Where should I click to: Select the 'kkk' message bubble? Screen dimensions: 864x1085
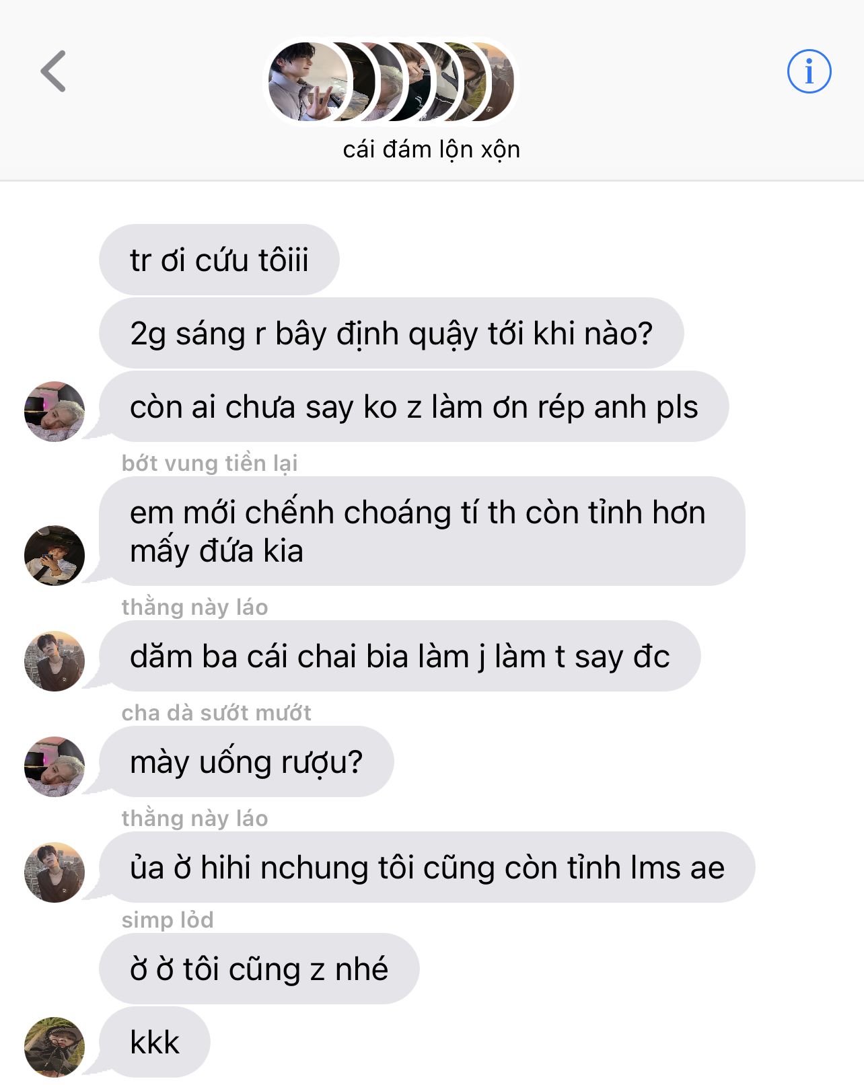coord(155,1042)
